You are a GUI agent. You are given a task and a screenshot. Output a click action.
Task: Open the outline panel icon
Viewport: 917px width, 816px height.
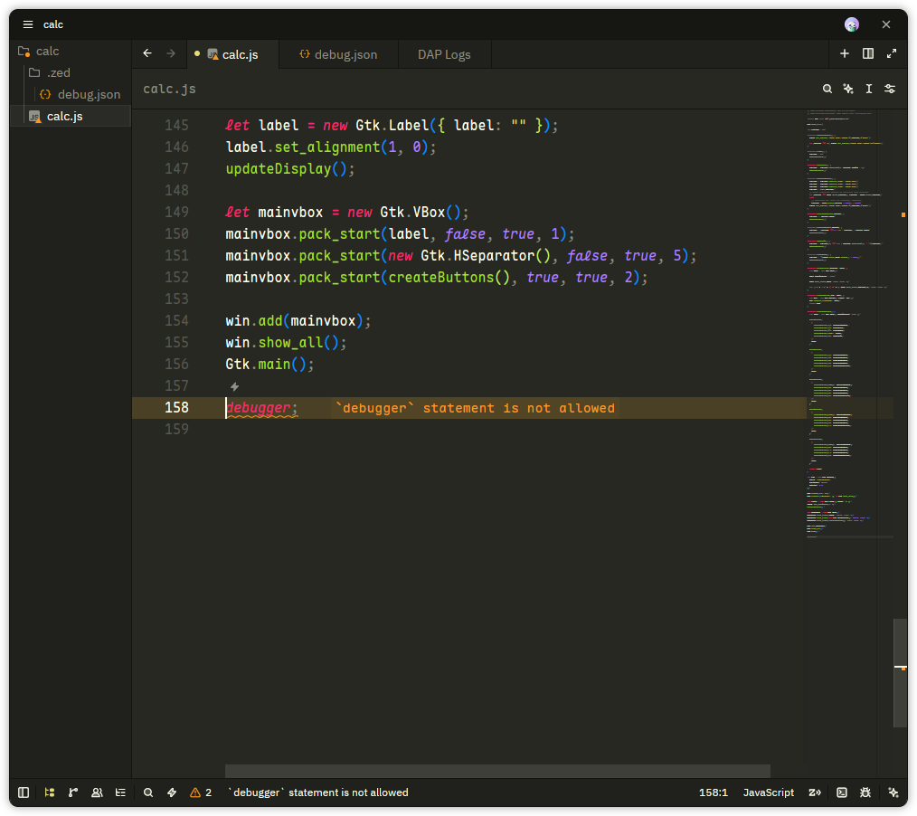click(120, 792)
